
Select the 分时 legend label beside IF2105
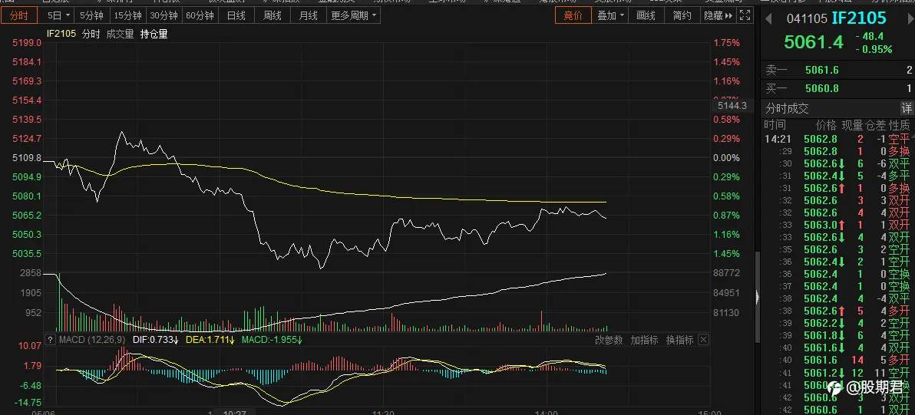pyautogui.click(x=91, y=35)
